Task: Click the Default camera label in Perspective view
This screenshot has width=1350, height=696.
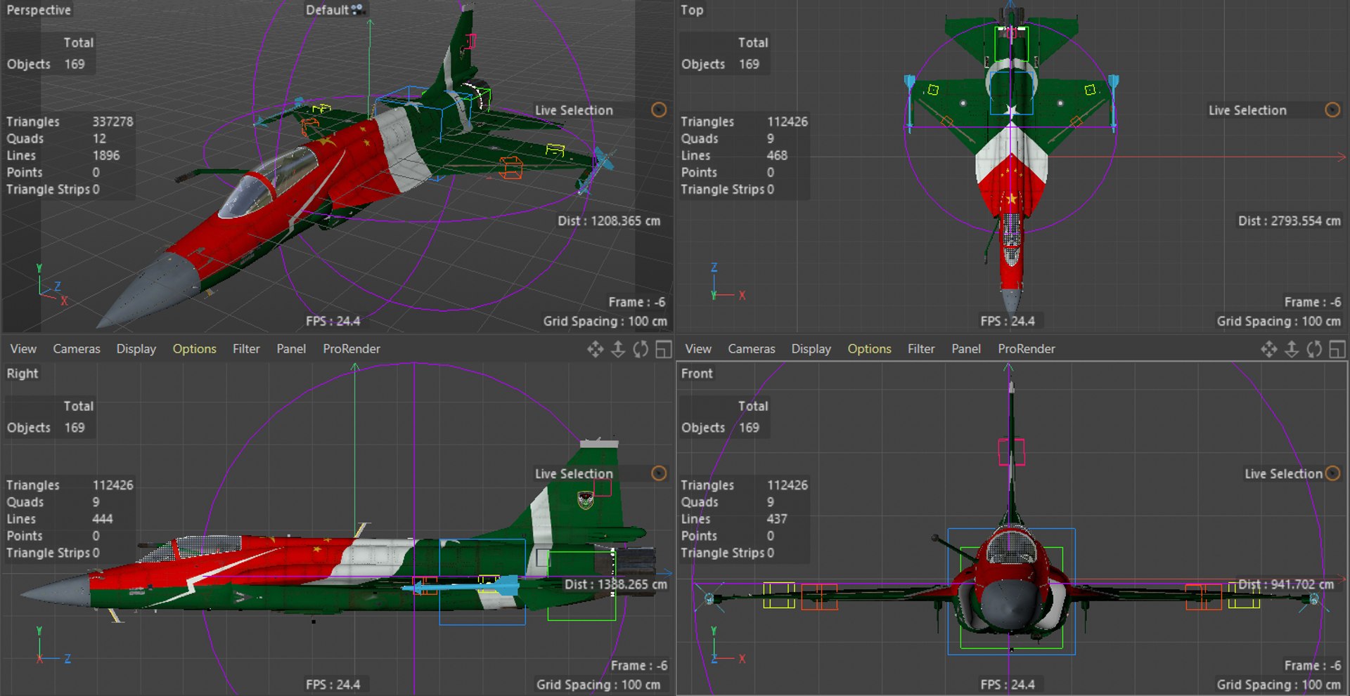Action: coord(327,10)
